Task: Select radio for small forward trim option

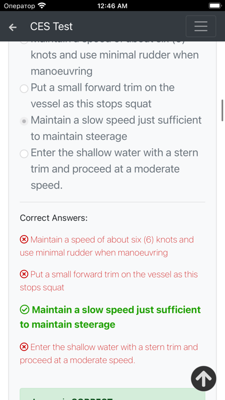Action: 24,89
